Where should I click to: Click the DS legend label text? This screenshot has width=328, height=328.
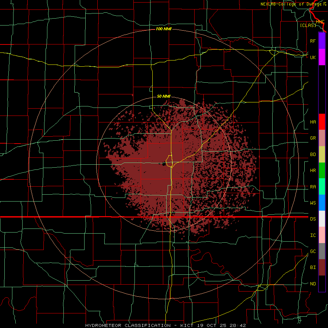(x=313, y=219)
